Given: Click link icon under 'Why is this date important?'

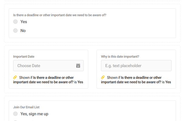Looking at the screenshot, I should point(103,77).
